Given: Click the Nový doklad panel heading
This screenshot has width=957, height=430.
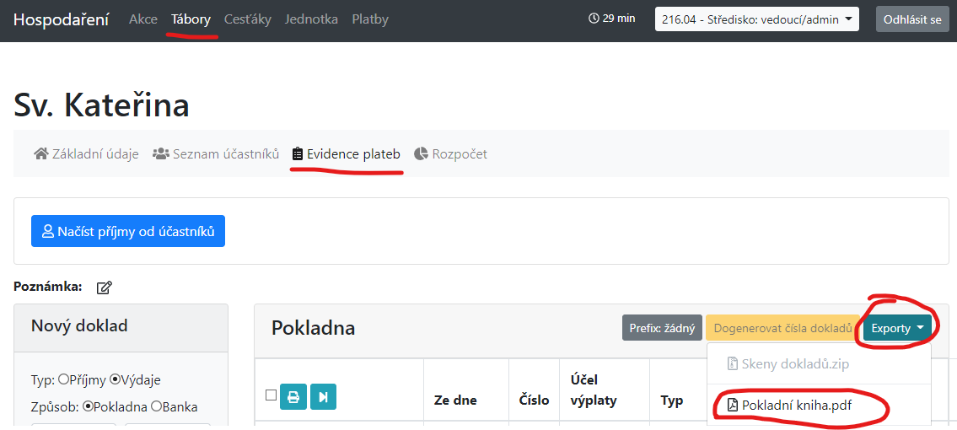Looking at the screenshot, I should (79, 325).
